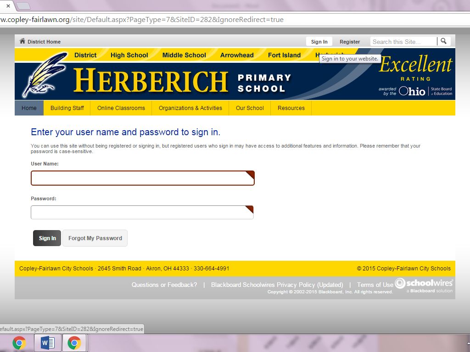Open the Online Classrooms menu
This screenshot has height=352, width=470.
pos(121,108)
